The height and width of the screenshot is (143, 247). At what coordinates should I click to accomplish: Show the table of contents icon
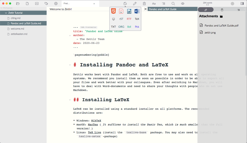point(163,4)
